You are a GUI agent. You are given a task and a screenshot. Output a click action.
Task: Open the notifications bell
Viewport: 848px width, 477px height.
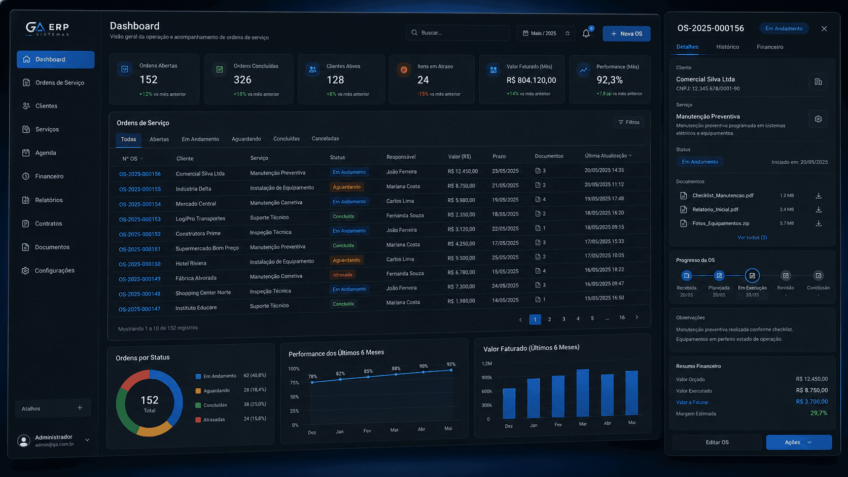(x=586, y=33)
